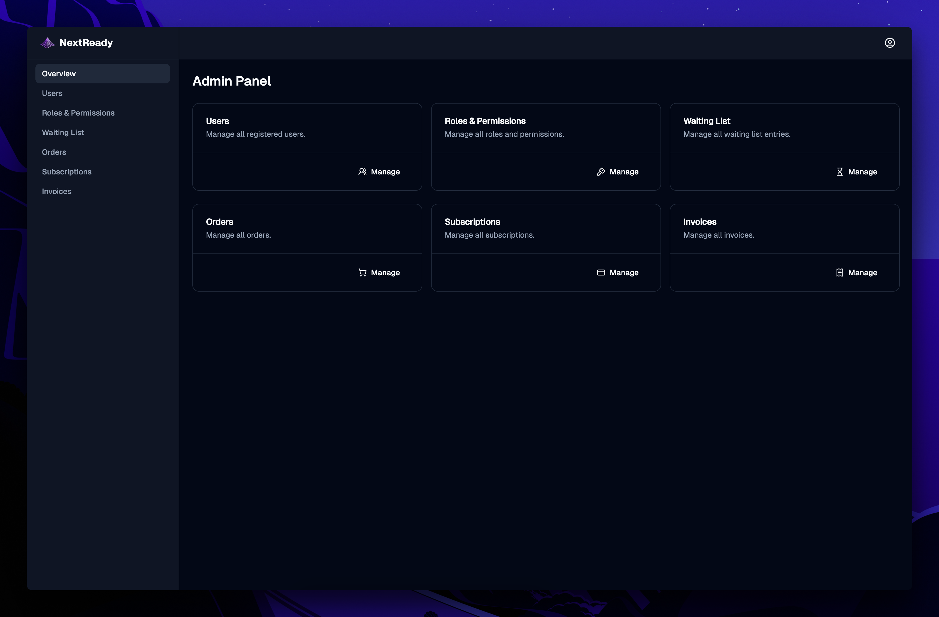The width and height of the screenshot is (939, 617).
Task: Click the NextReady brand name
Action: pyautogui.click(x=86, y=43)
